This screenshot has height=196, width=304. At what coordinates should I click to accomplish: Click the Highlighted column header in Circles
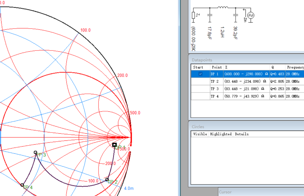click(x=221, y=134)
